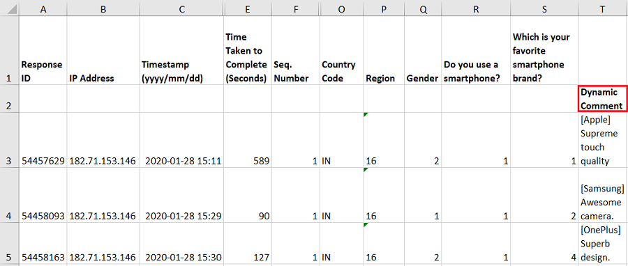The width and height of the screenshot is (628, 266).
Task: Click Response ID cell 54458163
Action: tap(43, 243)
